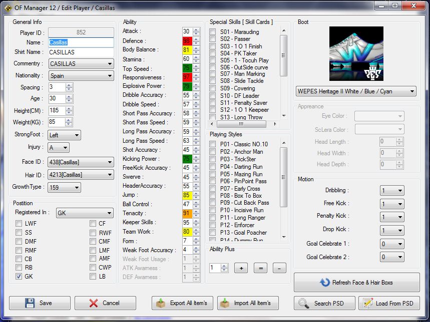
Task: Enable the S04 - PK Taker skill
Action: click(213, 53)
